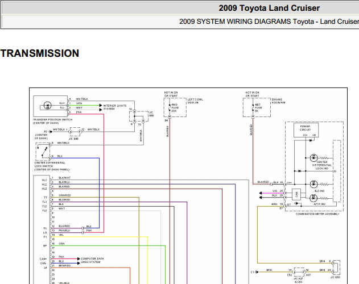The height and width of the screenshot is (284, 359).
Task: Click the 'CENTER DIFFERENTIAL LOCK IND' label
Action: point(322,165)
